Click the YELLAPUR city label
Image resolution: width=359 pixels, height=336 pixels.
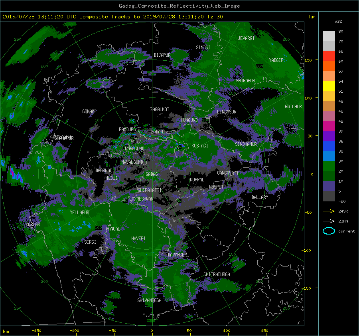(x=79, y=213)
